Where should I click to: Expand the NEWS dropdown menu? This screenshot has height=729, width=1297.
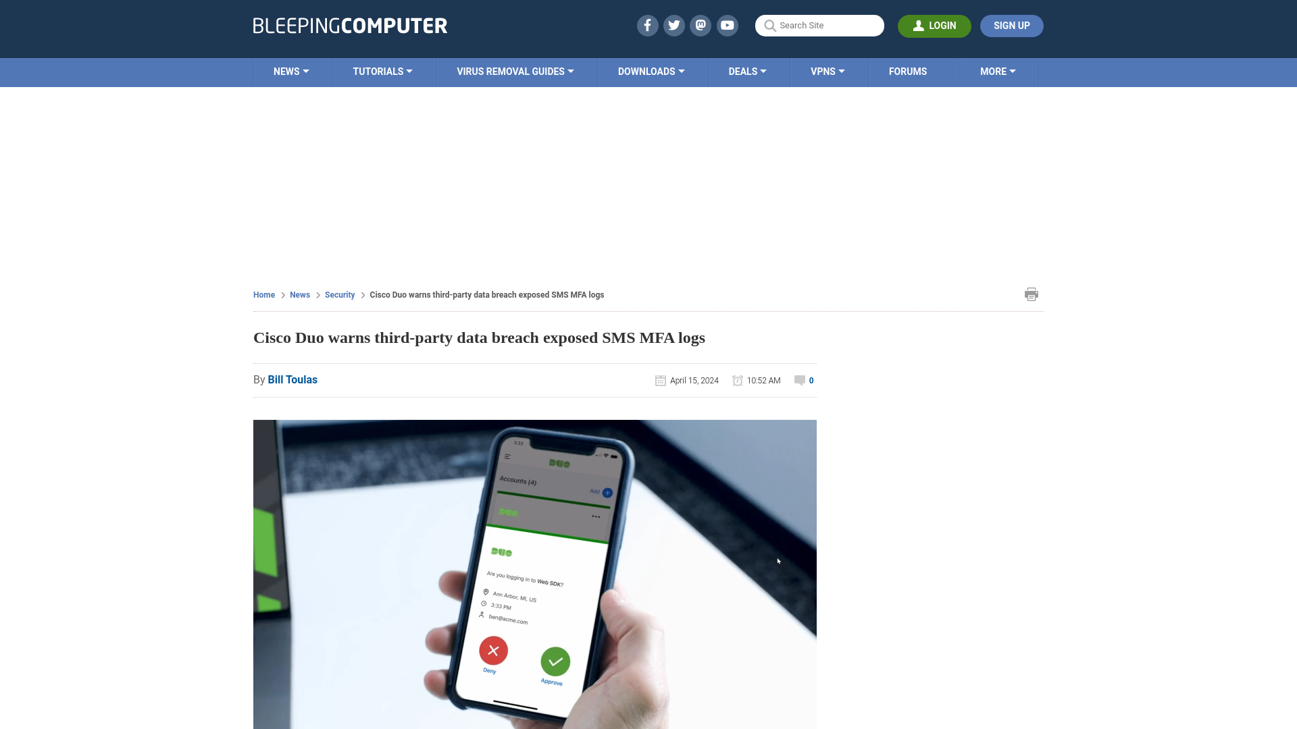pos(291,71)
